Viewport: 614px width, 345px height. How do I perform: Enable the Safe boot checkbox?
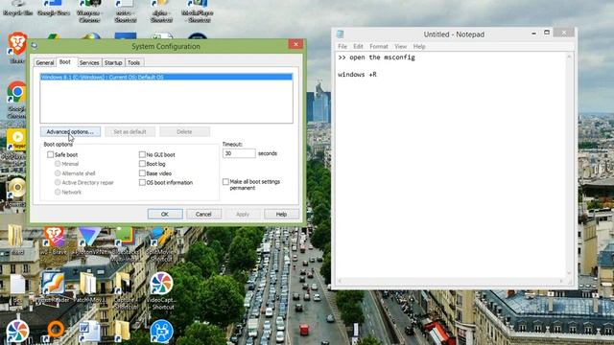click(51, 154)
